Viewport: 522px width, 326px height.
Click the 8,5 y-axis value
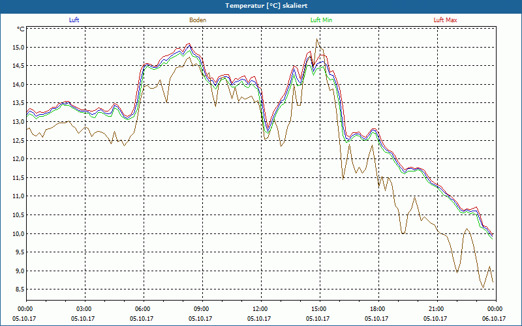pos(20,289)
